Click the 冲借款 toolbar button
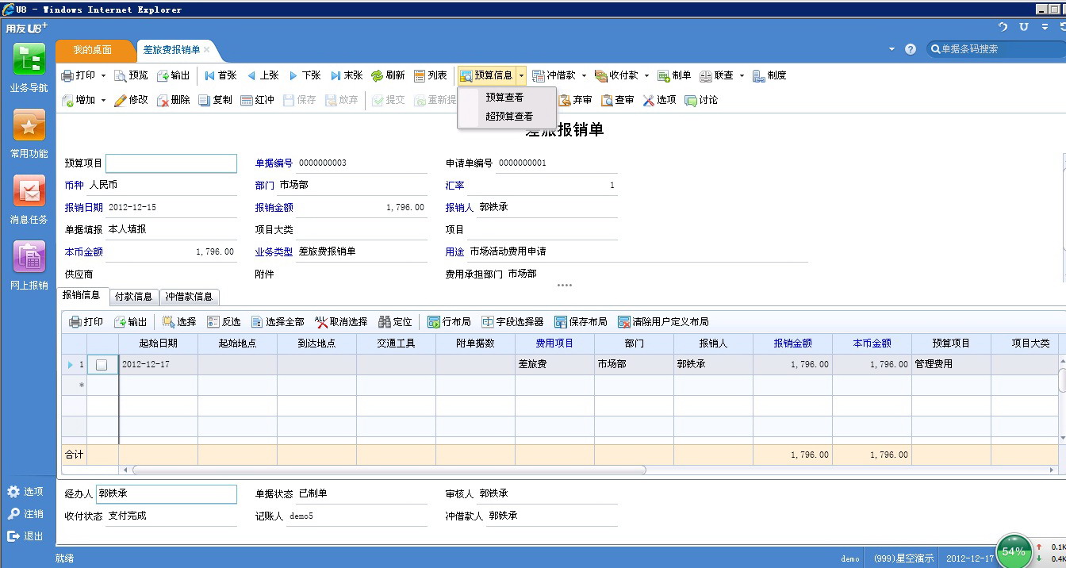Screen dimensions: 1066x568 tap(554, 75)
